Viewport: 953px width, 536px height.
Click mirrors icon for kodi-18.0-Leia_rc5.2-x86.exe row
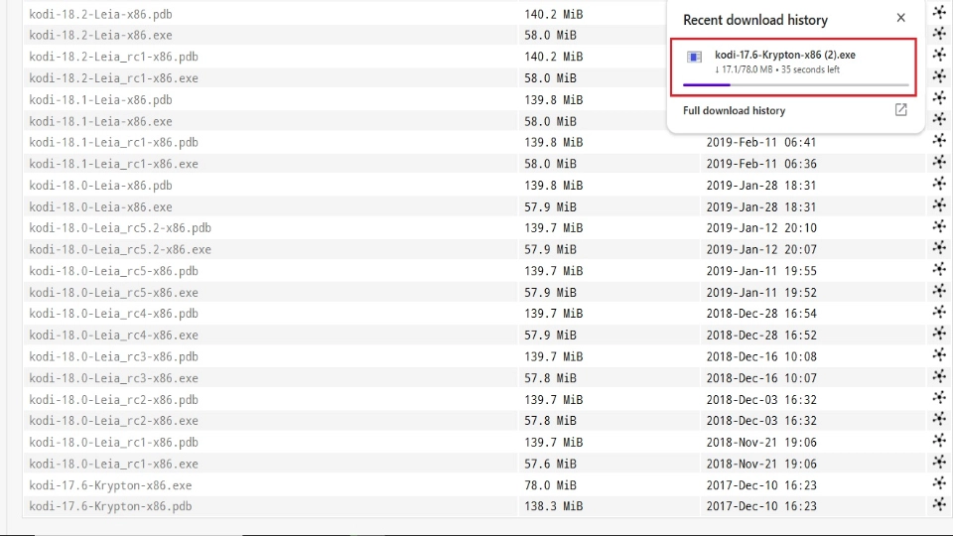(x=940, y=247)
